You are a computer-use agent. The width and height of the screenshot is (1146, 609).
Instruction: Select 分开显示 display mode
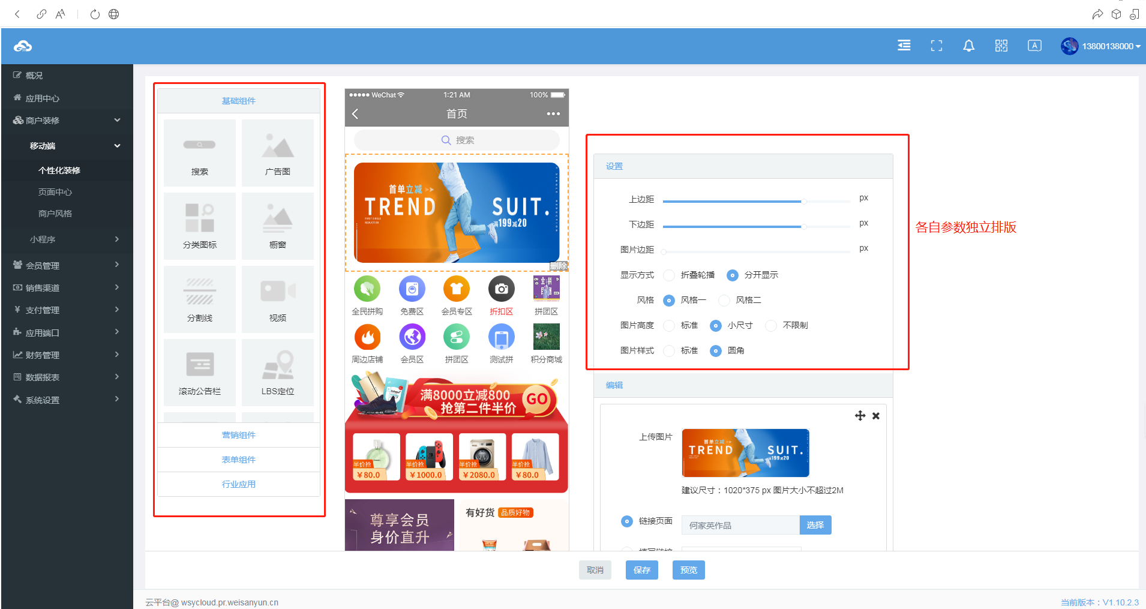point(733,275)
